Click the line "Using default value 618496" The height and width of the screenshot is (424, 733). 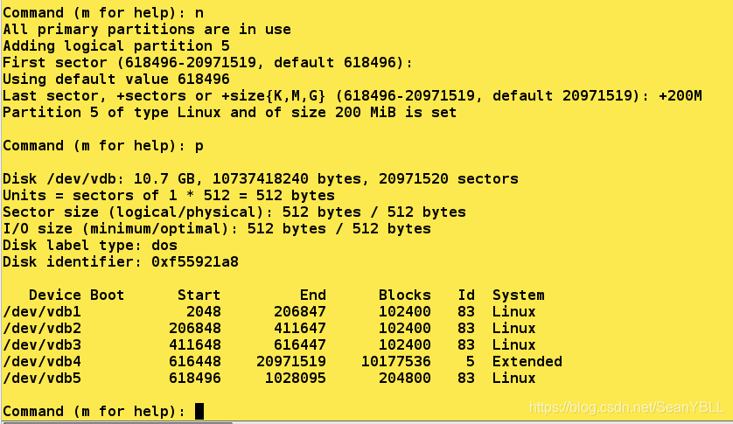click(116, 79)
